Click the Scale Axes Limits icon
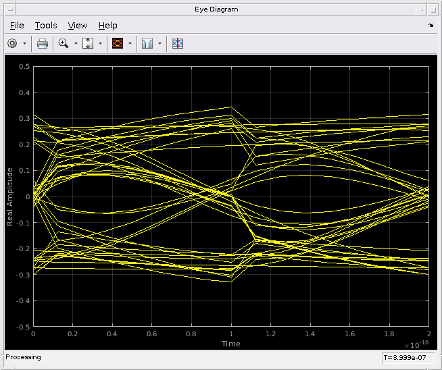Screen dimensions: 442x370 [89, 43]
